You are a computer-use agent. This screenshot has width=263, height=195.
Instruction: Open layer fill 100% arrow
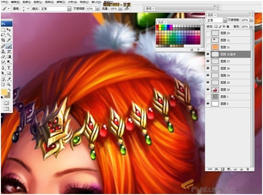click(x=251, y=27)
